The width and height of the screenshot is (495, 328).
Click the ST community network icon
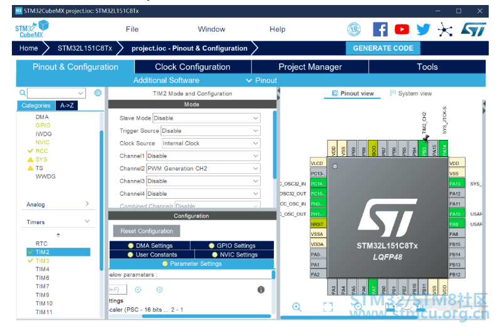pos(445,30)
